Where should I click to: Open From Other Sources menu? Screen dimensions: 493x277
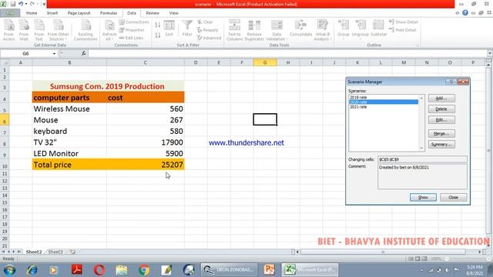click(x=59, y=30)
